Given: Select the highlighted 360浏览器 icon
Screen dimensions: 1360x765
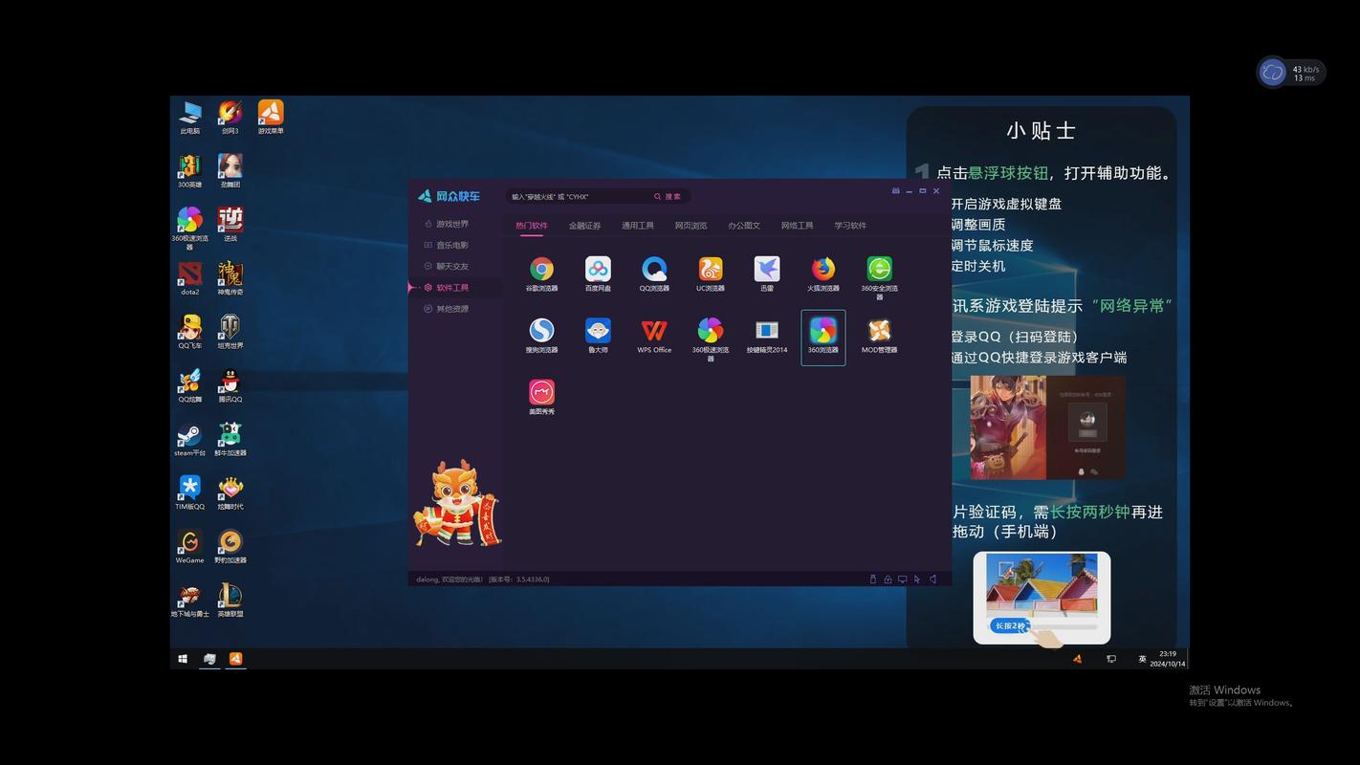Looking at the screenshot, I should click(823, 332).
